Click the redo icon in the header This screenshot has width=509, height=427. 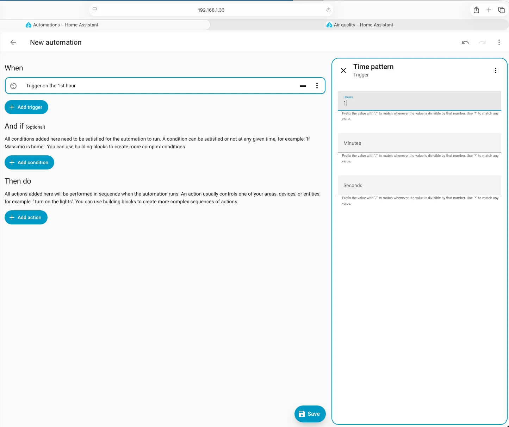[482, 42]
